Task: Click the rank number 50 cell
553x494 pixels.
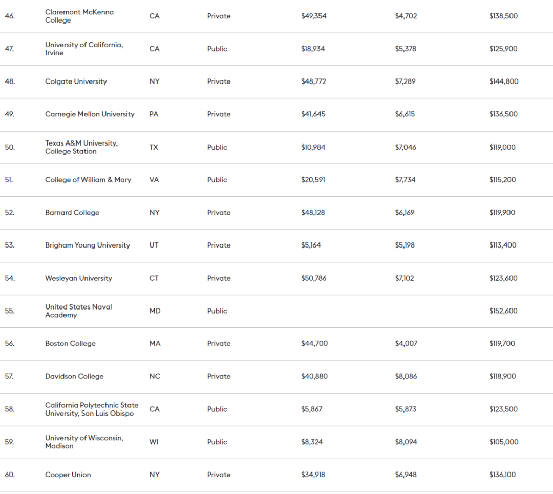Action: (x=10, y=147)
